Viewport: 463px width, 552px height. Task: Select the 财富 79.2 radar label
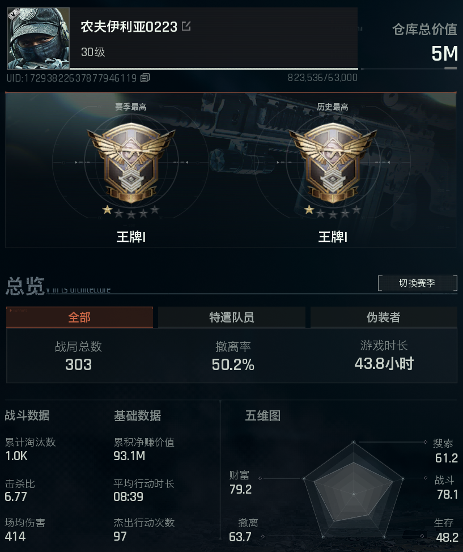tap(240, 482)
